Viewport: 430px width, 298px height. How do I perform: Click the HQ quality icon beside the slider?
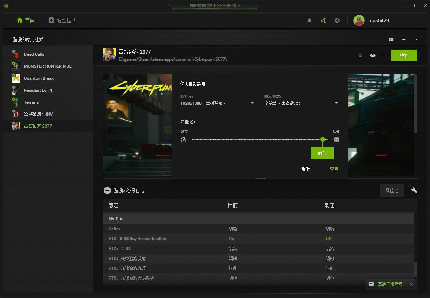[x=336, y=139]
